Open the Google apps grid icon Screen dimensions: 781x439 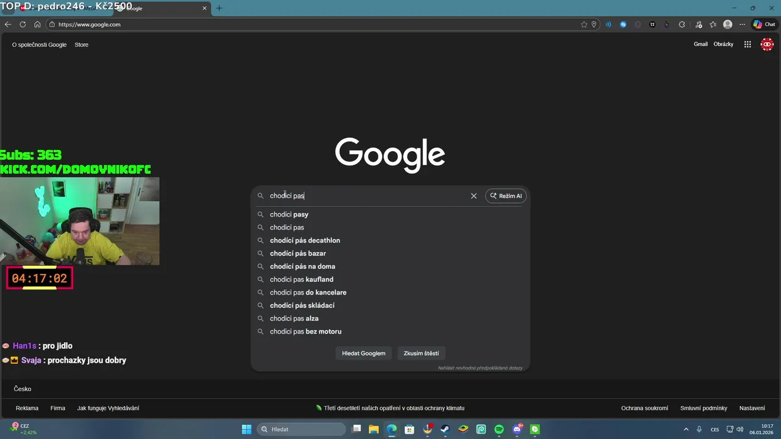(747, 44)
